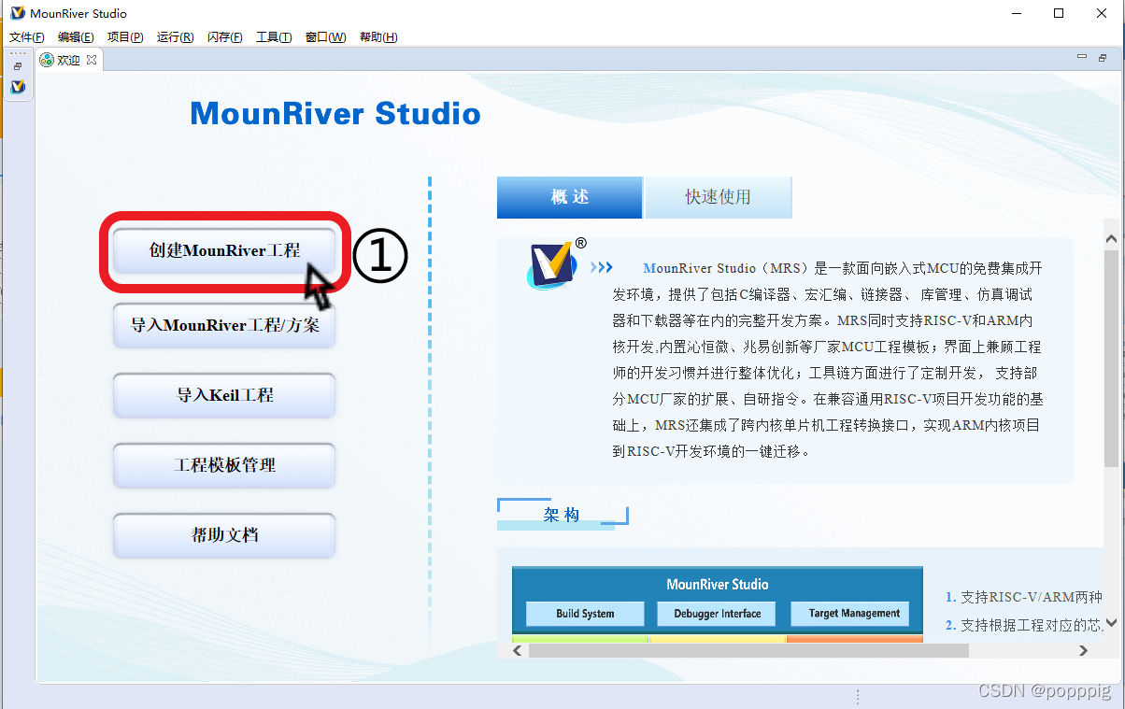Viewport: 1125px width, 709px height.
Task: Click the MounRiver icon in the left sidebar
Action: pos(18,86)
